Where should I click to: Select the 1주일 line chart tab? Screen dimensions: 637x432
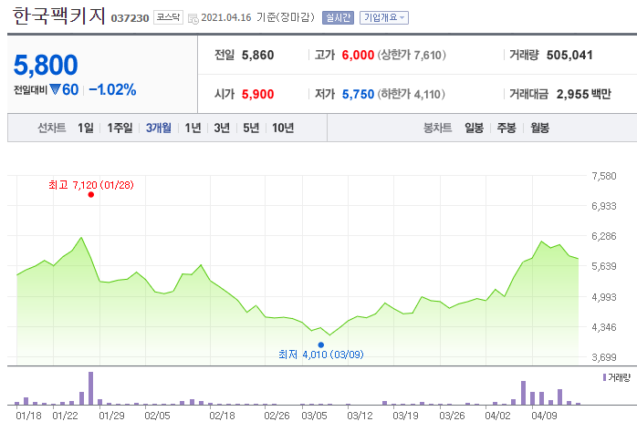coord(120,129)
